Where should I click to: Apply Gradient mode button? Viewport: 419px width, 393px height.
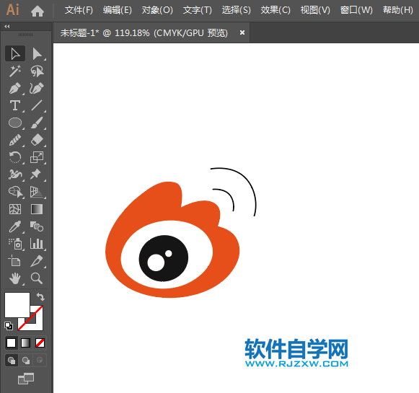[x=26, y=343]
